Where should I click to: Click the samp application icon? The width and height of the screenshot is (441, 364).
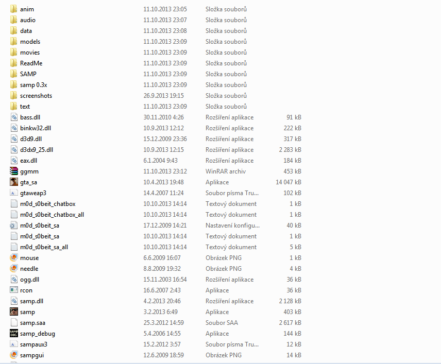(14, 312)
